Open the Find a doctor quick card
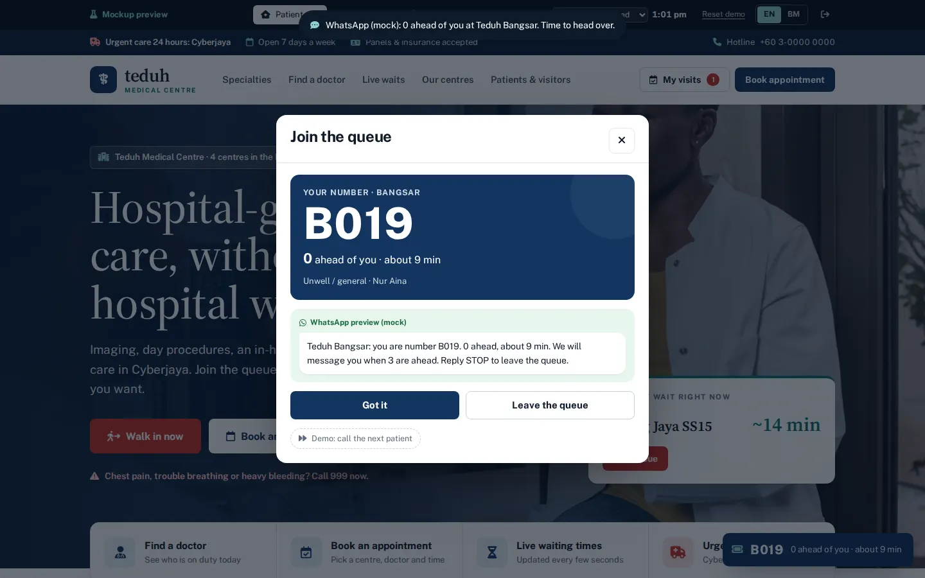The height and width of the screenshot is (578, 925). click(183, 552)
